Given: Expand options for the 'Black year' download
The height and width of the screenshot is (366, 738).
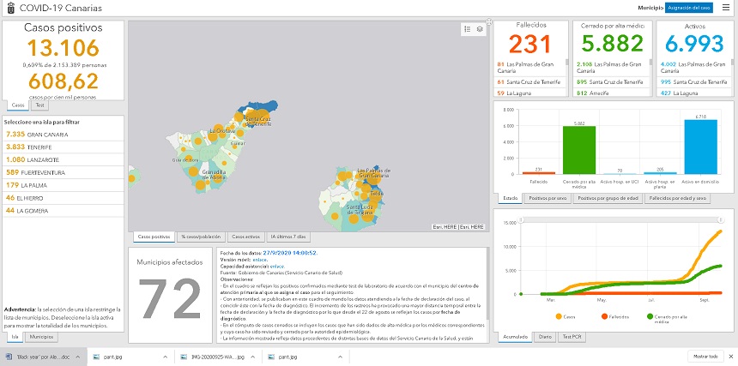Looking at the screenshot, I should pyautogui.click(x=76, y=356).
